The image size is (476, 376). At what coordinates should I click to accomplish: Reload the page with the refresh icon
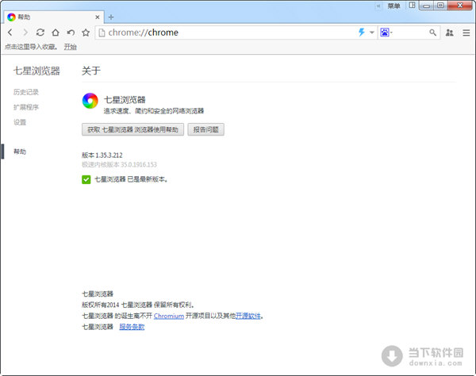(40, 33)
